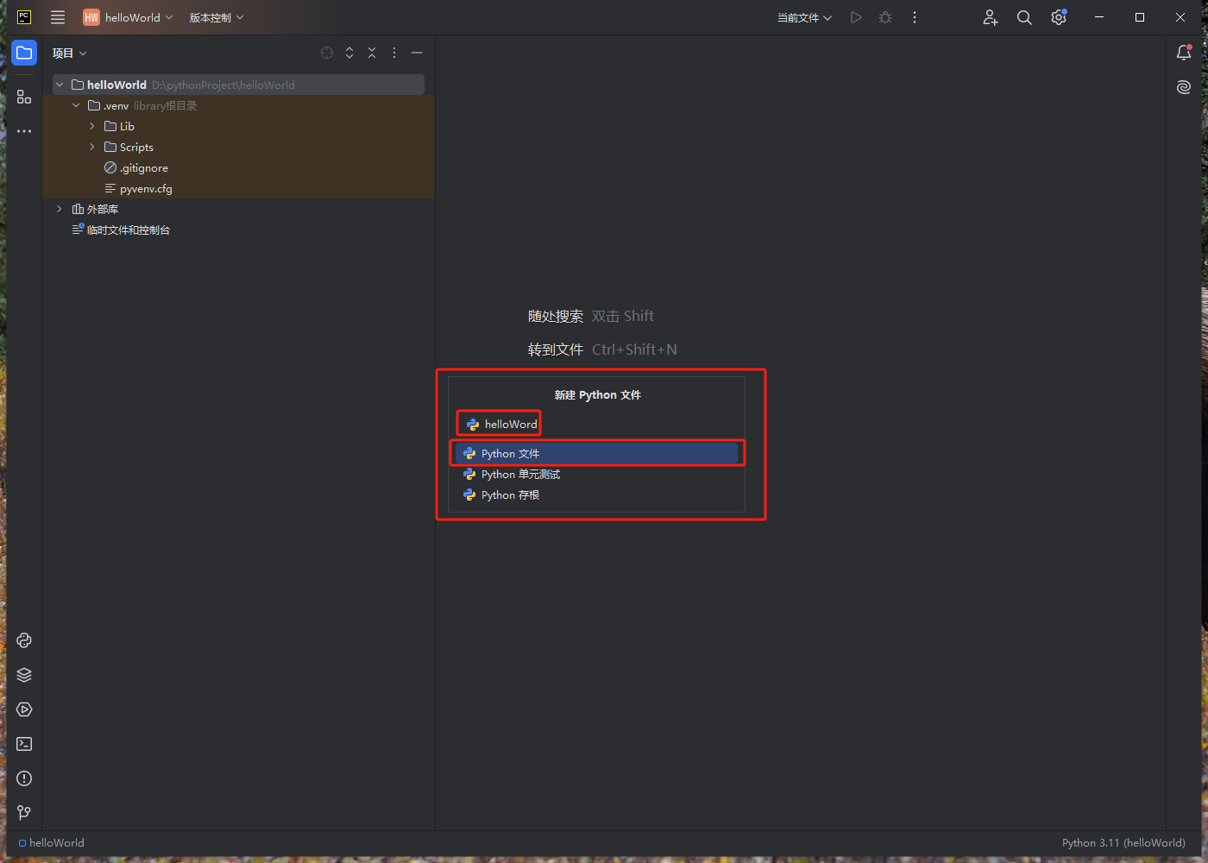Open the 项目 view dropdown
The image size is (1208, 863).
coord(69,53)
